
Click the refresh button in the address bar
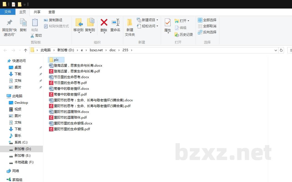(x=281, y=50)
